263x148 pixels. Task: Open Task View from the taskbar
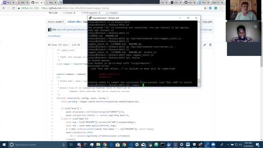(x=71, y=144)
